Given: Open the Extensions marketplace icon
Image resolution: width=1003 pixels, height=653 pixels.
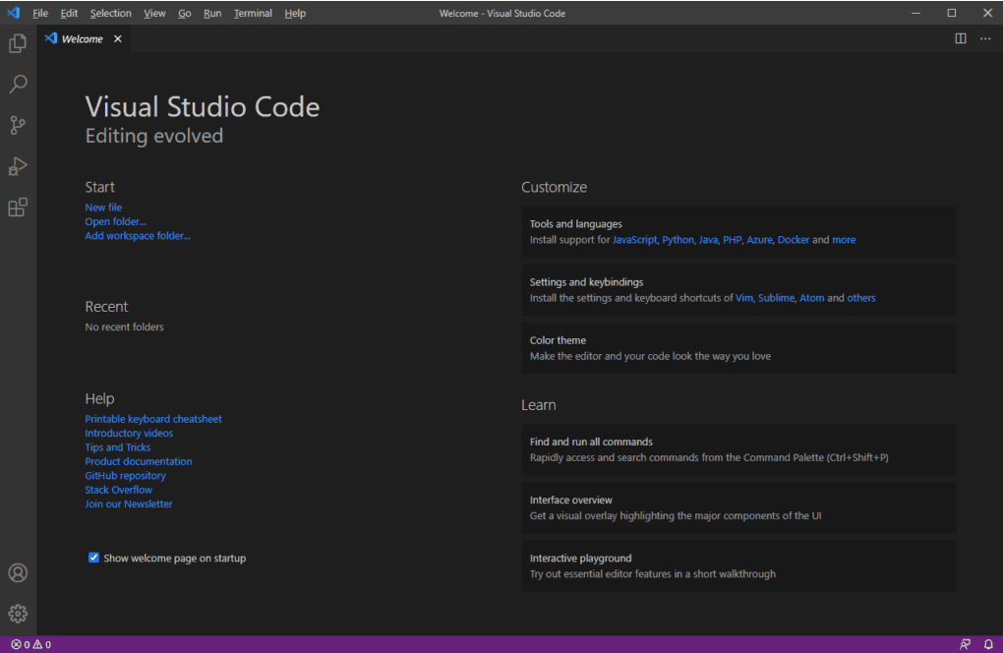Looking at the screenshot, I should pos(17,207).
